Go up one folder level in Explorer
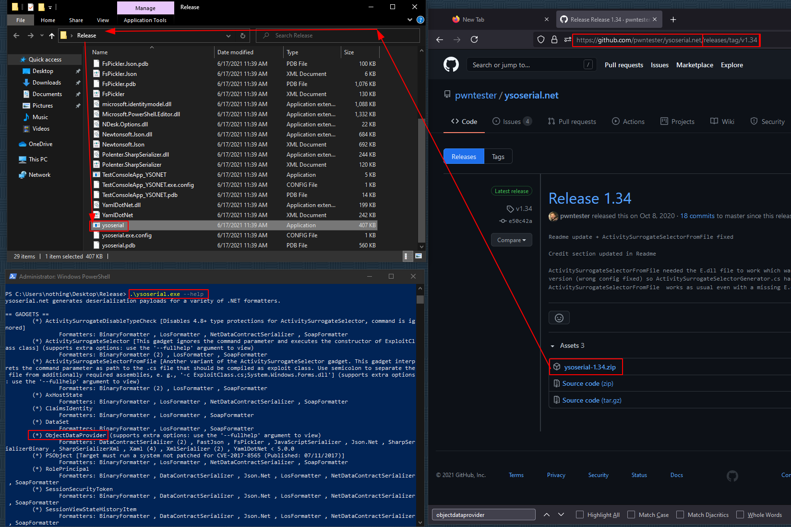 52,36
